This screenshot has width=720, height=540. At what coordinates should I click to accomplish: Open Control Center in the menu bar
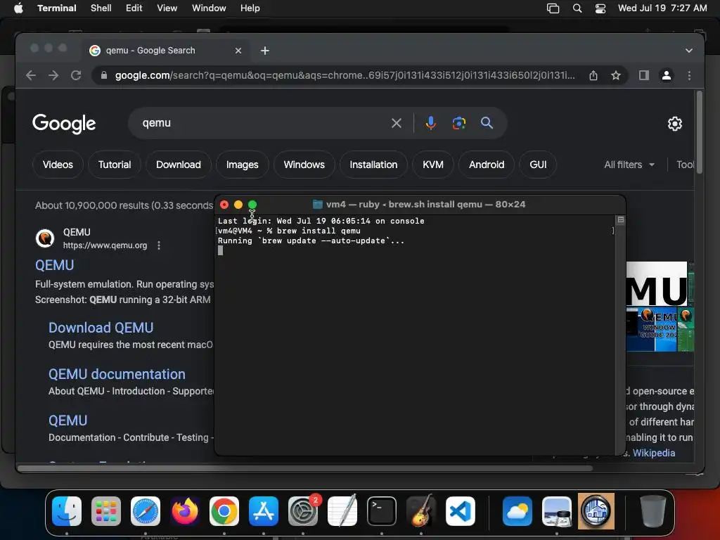tap(600, 8)
